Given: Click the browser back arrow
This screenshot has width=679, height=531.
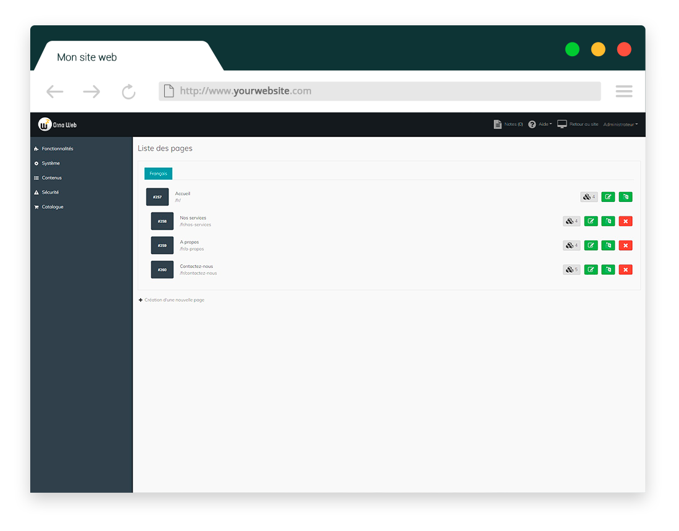Looking at the screenshot, I should 54,91.
